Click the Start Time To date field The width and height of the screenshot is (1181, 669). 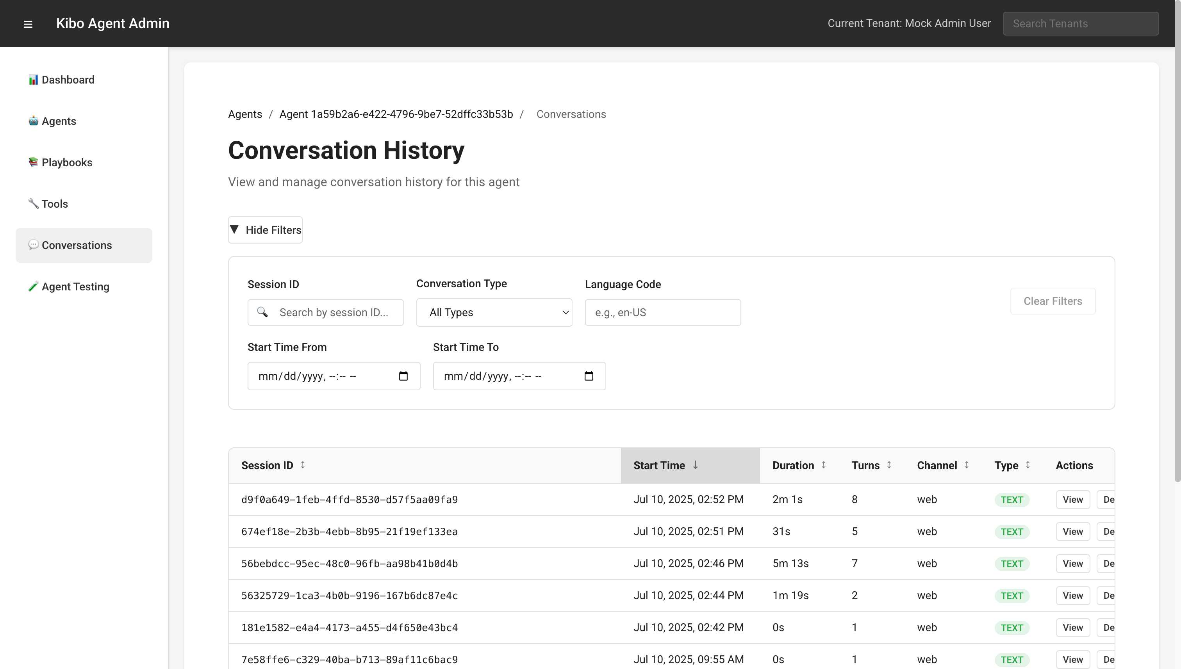pos(519,376)
